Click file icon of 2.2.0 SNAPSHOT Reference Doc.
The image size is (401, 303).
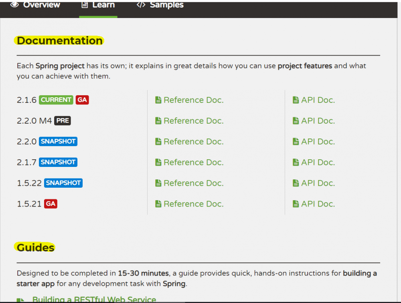coord(158,141)
